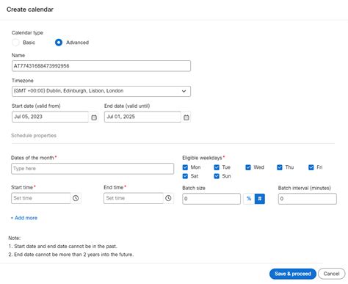Switch batch size to number (#) mode
Screen dimensions: 348x284
pyautogui.click(x=260, y=199)
